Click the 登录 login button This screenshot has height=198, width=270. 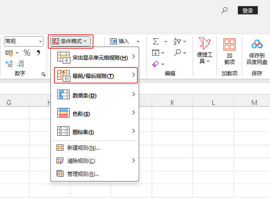point(248,10)
